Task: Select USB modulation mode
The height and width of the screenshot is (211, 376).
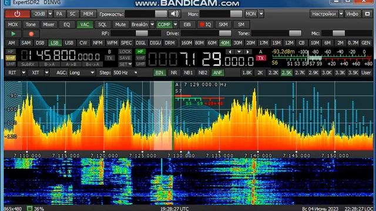Action: click(69, 43)
